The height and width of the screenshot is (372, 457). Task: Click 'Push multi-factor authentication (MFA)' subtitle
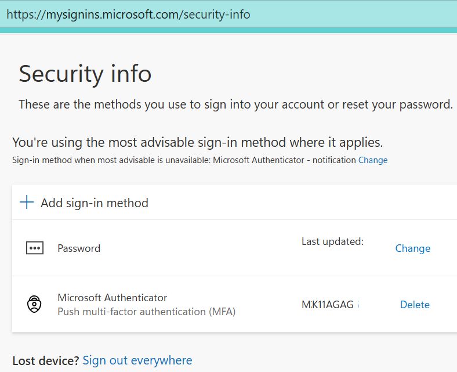tap(146, 312)
